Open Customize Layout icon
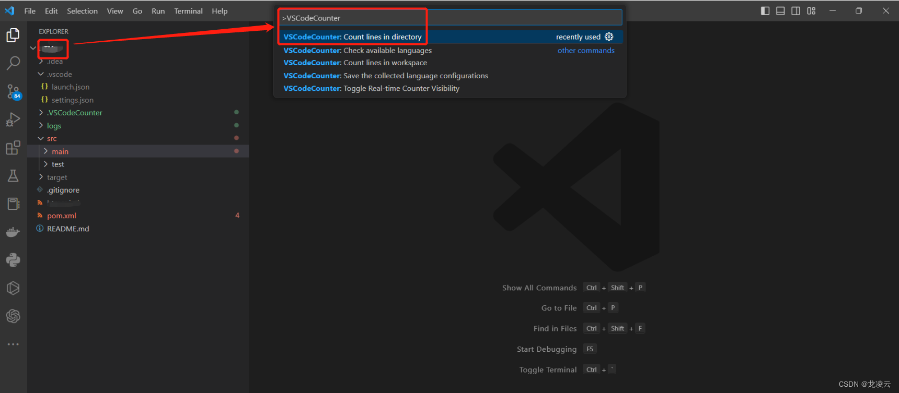The width and height of the screenshot is (899, 393). tap(811, 10)
